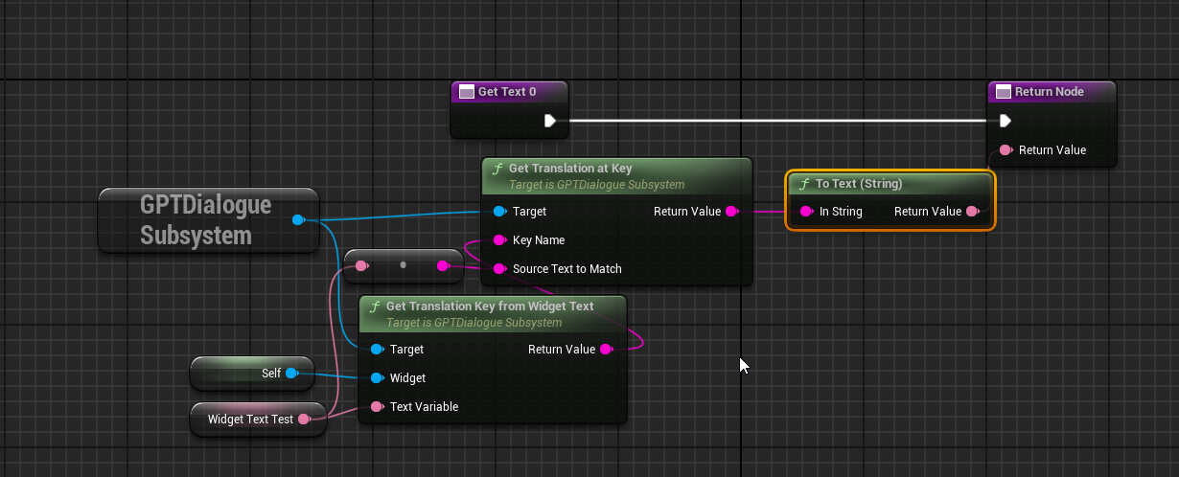Click the Widget Text Test output pin
Screen dimensions: 1179x477
coord(304,420)
